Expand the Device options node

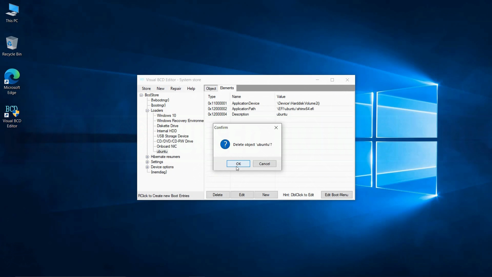click(x=147, y=167)
